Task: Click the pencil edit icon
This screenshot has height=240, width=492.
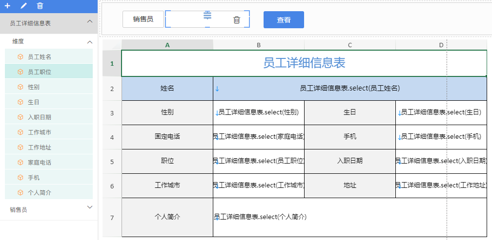Action: pyautogui.click(x=23, y=6)
